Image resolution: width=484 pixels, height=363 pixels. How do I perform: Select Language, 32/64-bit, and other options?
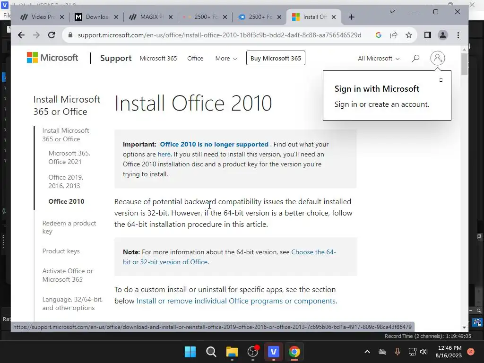pos(72,303)
